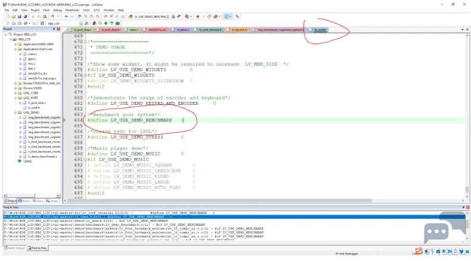Build target using the build icon
The image size is (471, 261).
14,23
